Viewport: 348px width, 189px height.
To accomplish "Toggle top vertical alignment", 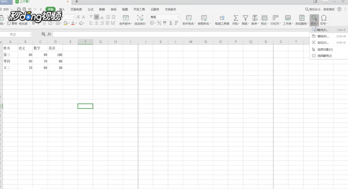I will point(91,17).
